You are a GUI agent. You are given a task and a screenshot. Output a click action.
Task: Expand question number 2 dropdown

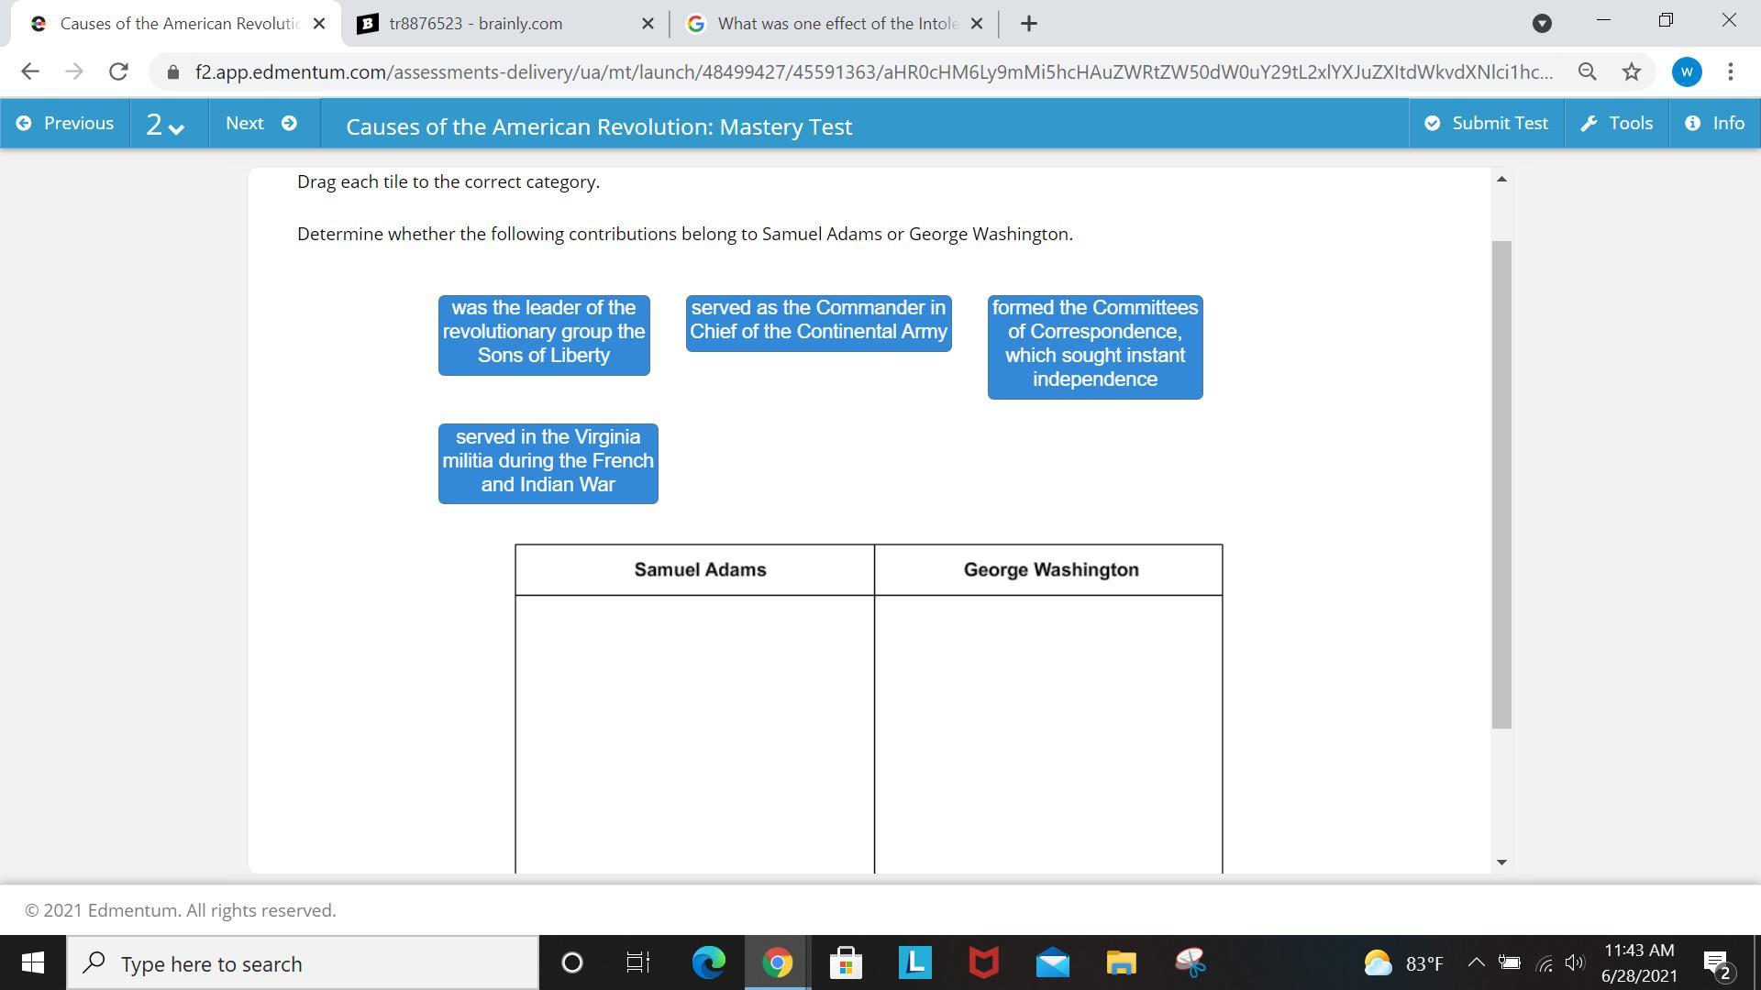pyautogui.click(x=165, y=124)
